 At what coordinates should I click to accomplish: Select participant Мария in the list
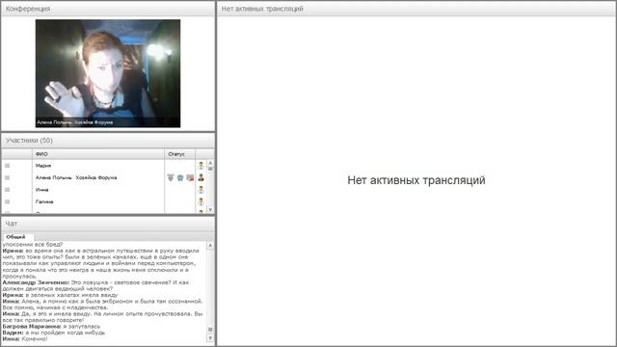(43, 166)
